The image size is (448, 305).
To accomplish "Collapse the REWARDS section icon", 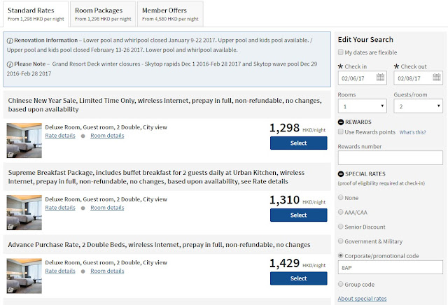I will (x=341, y=121).
